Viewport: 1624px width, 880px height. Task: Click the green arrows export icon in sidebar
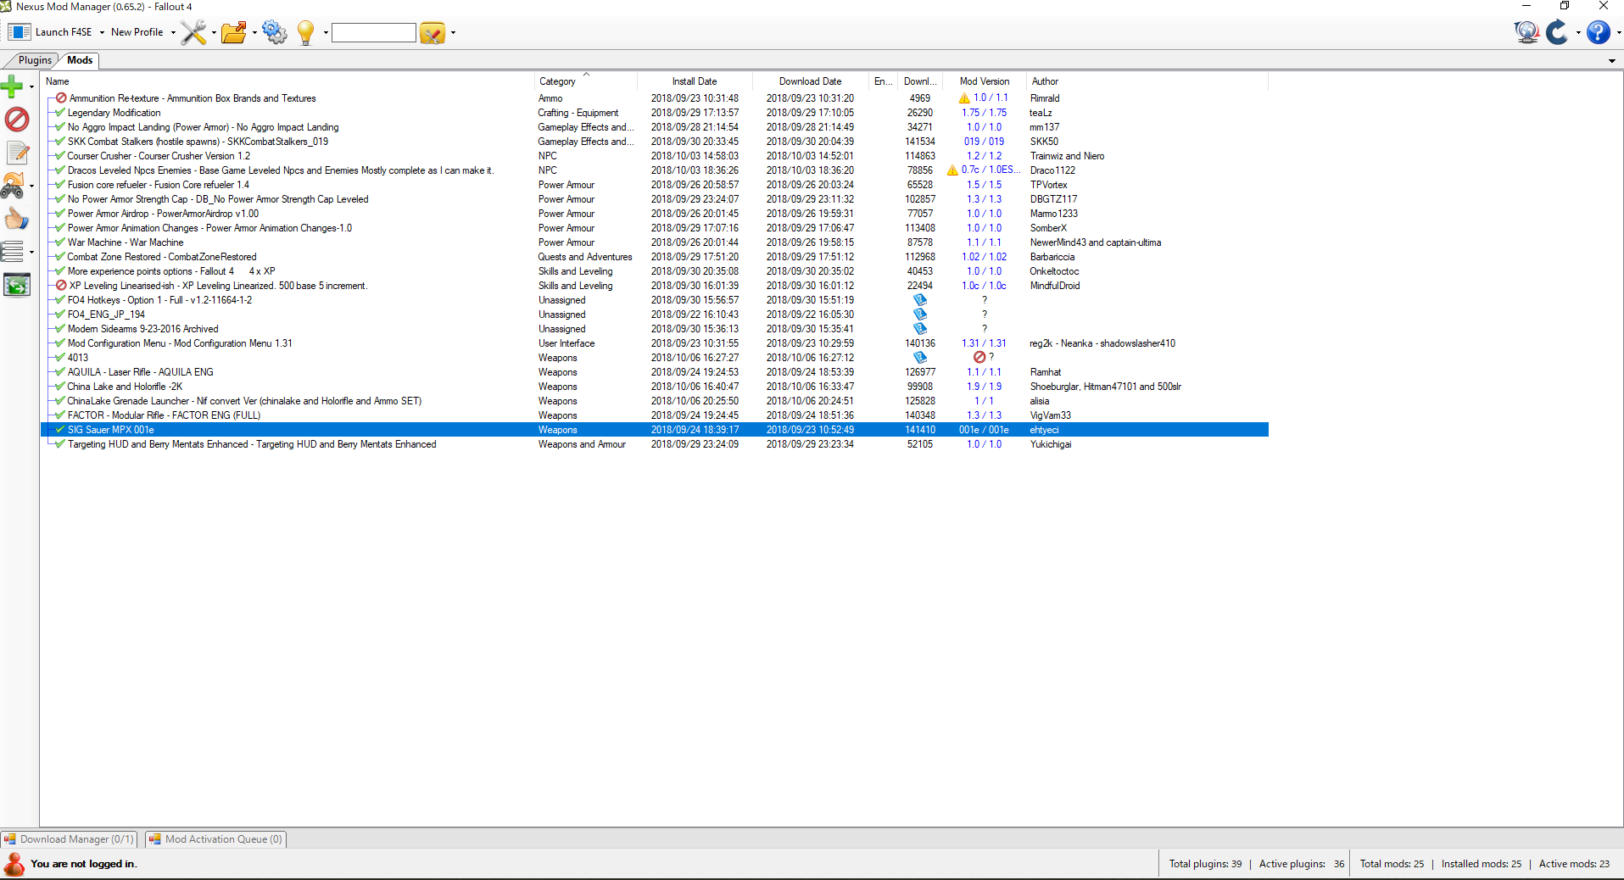[17, 286]
